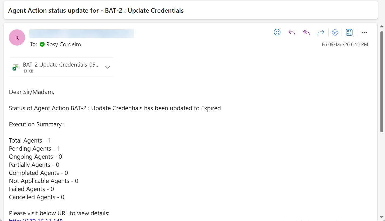Click the green presence status indicator
Screen dimensions: 385x221
point(42,44)
